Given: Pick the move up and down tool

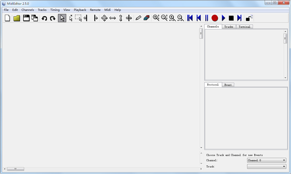Looking at the screenshot, I should [x=121, y=18].
